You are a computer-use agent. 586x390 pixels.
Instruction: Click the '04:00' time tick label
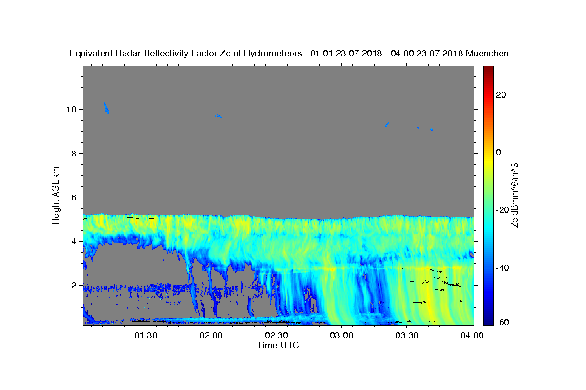click(473, 335)
